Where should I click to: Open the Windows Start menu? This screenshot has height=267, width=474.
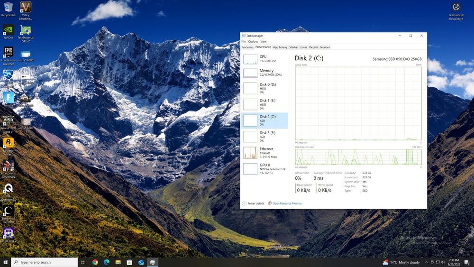click(5, 262)
